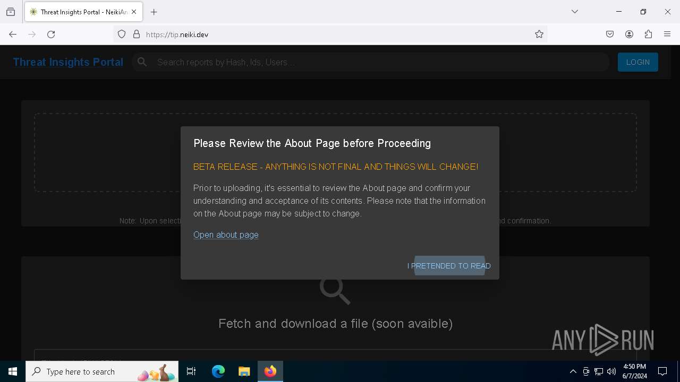
Task: Bookmark this page with the star
Action: coord(539,34)
